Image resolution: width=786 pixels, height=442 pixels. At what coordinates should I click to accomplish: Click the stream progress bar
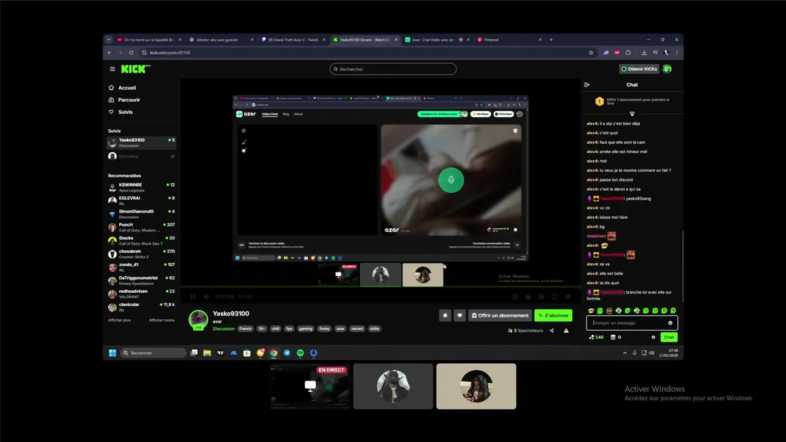pos(381,288)
